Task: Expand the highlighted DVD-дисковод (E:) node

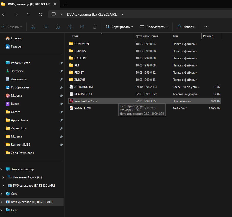Action: [1, 202]
